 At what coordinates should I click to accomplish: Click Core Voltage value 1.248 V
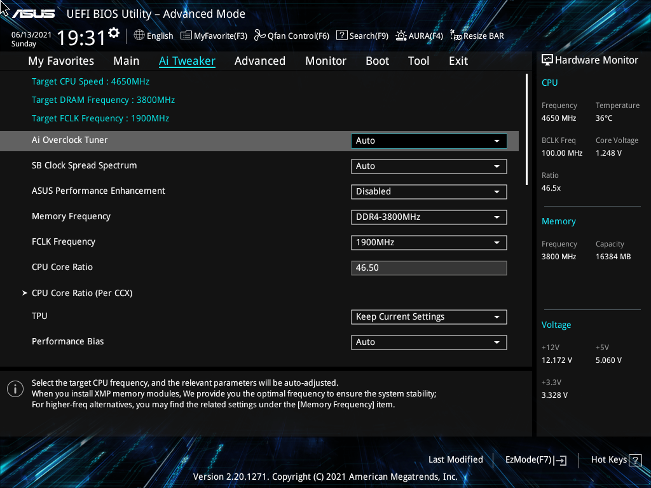[x=608, y=153]
